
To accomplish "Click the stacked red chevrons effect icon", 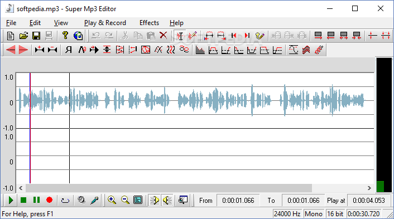I will click(306, 50).
